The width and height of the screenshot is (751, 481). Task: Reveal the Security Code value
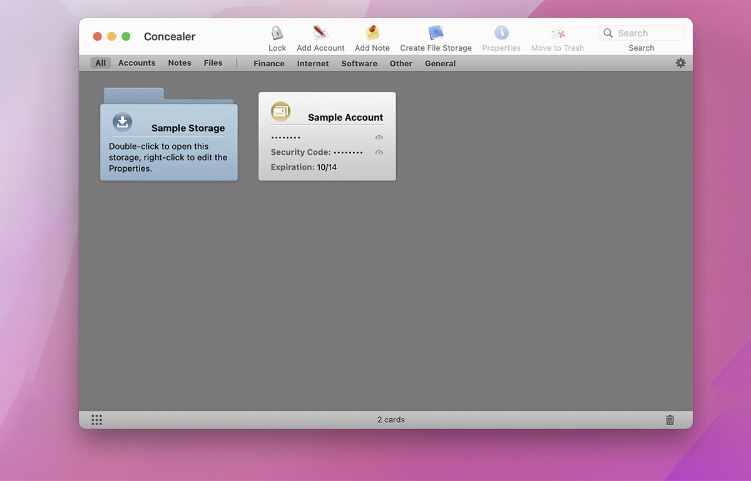click(379, 153)
